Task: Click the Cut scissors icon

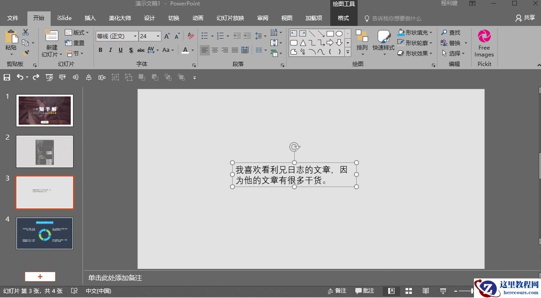Action: coord(26,32)
